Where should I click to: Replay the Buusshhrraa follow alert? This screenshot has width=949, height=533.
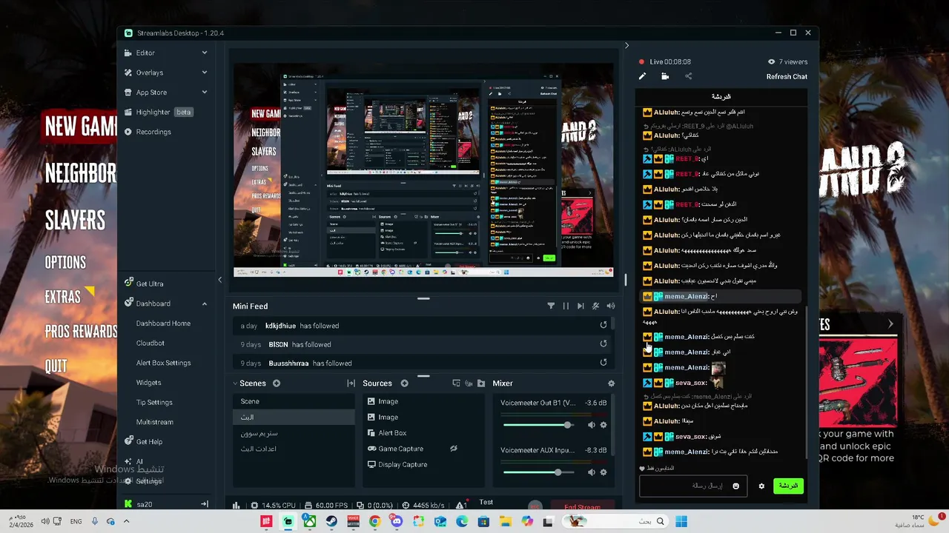click(x=604, y=362)
